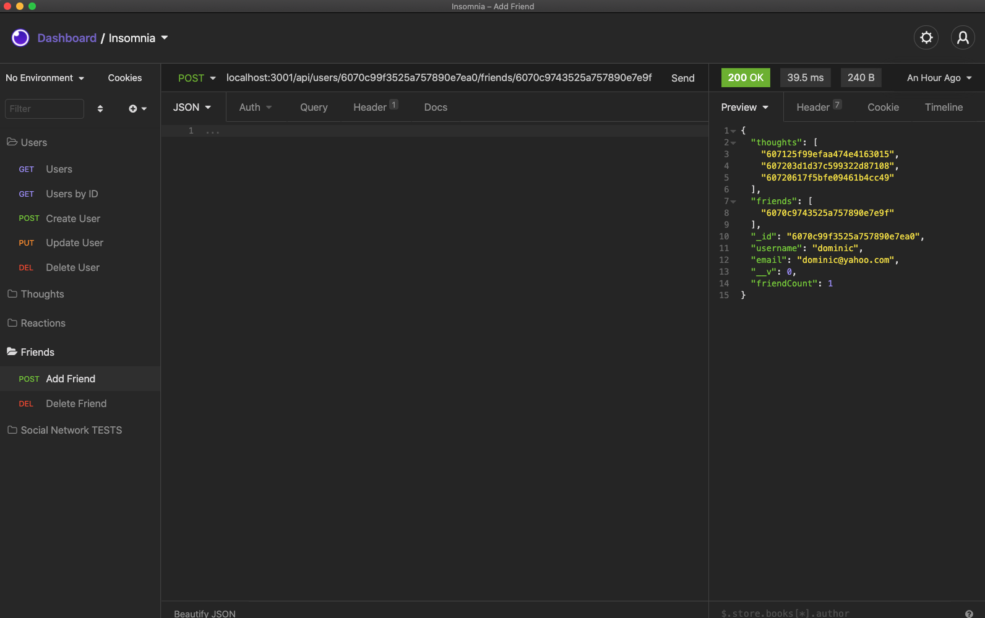Switch to the request Header tab
The image size is (985, 618).
coord(376,107)
